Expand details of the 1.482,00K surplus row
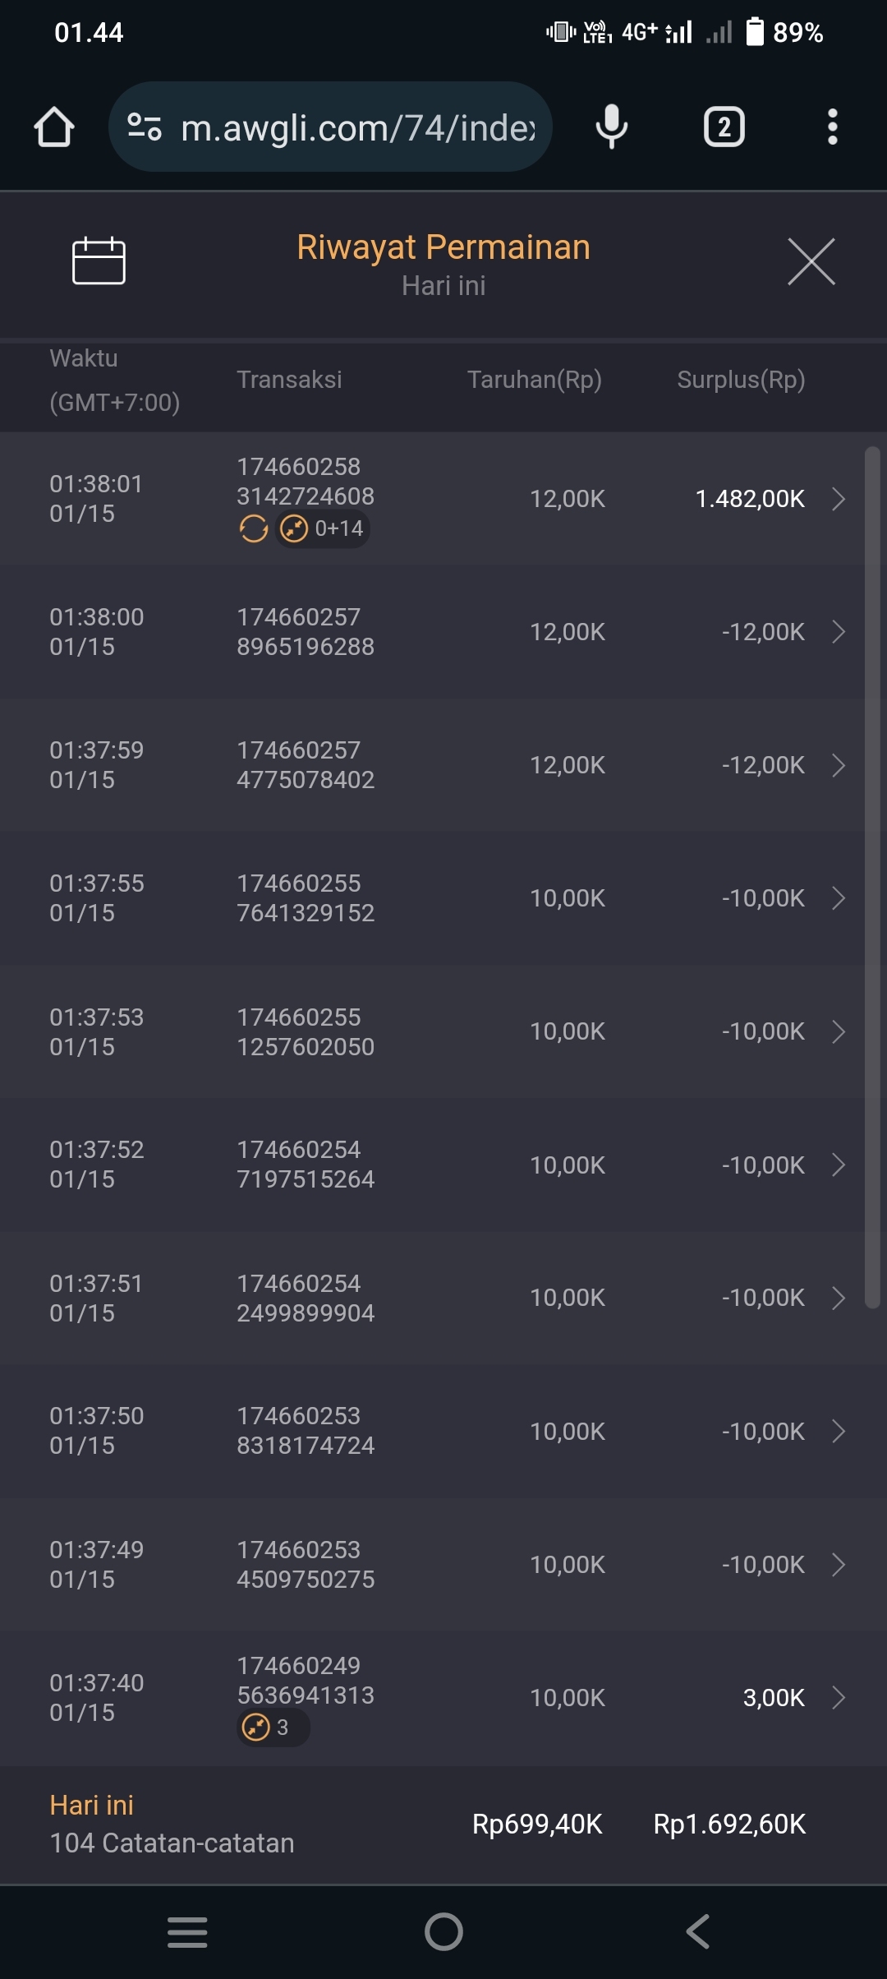887x1979 pixels. click(x=839, y=499)
